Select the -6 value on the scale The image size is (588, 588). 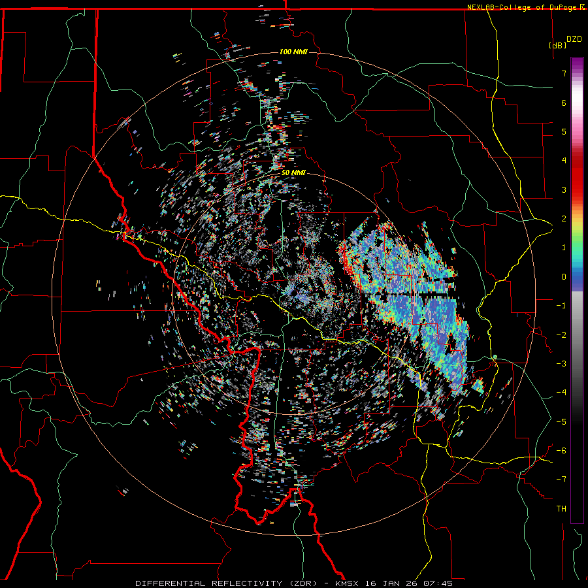(x=561, y=451)
